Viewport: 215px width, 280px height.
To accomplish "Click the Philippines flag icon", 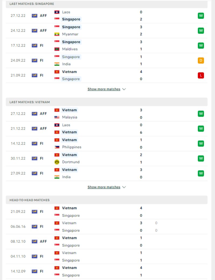I will pyautogui.click(x=57, y=147).
